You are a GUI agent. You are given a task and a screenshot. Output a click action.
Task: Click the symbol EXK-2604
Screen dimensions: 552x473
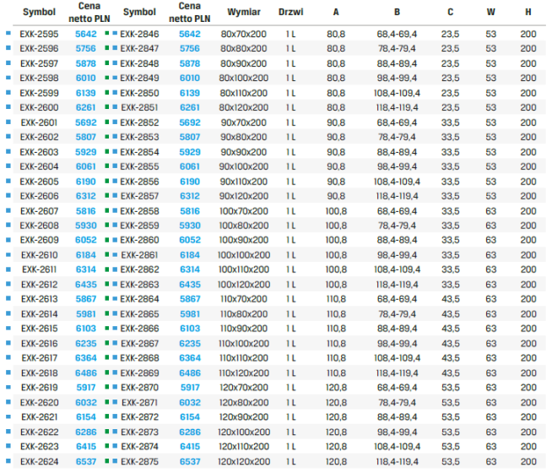point(39,166)
